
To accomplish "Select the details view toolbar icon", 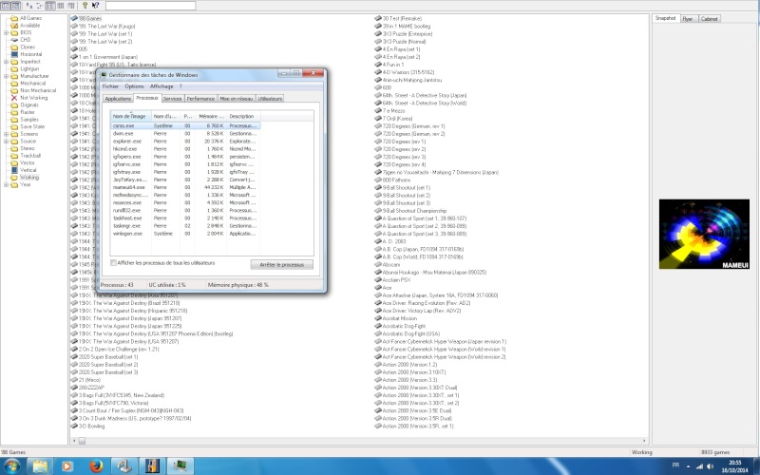I will coord(61,6).
